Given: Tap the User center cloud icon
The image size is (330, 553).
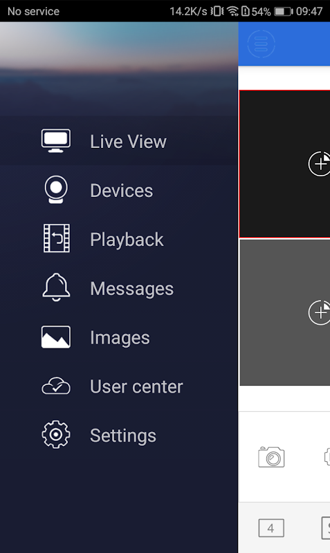Looking at the screenshot, I should coord(56,386).
